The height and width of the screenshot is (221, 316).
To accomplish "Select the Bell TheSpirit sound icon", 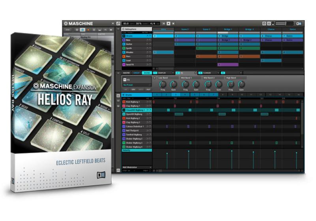I will click(124, 131).
